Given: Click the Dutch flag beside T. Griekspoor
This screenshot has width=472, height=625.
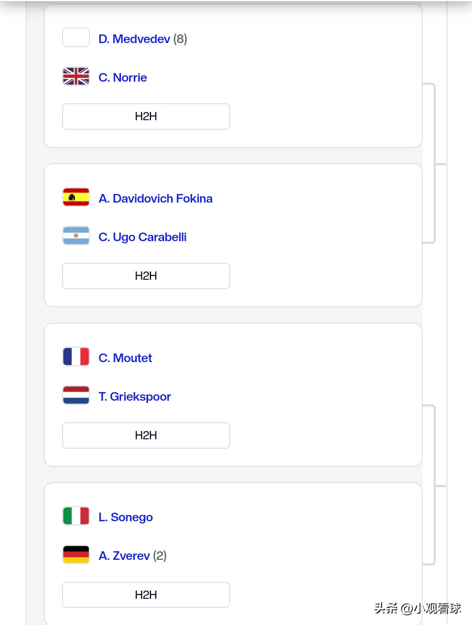Looking at the screenshot, I should coord(76,395).
